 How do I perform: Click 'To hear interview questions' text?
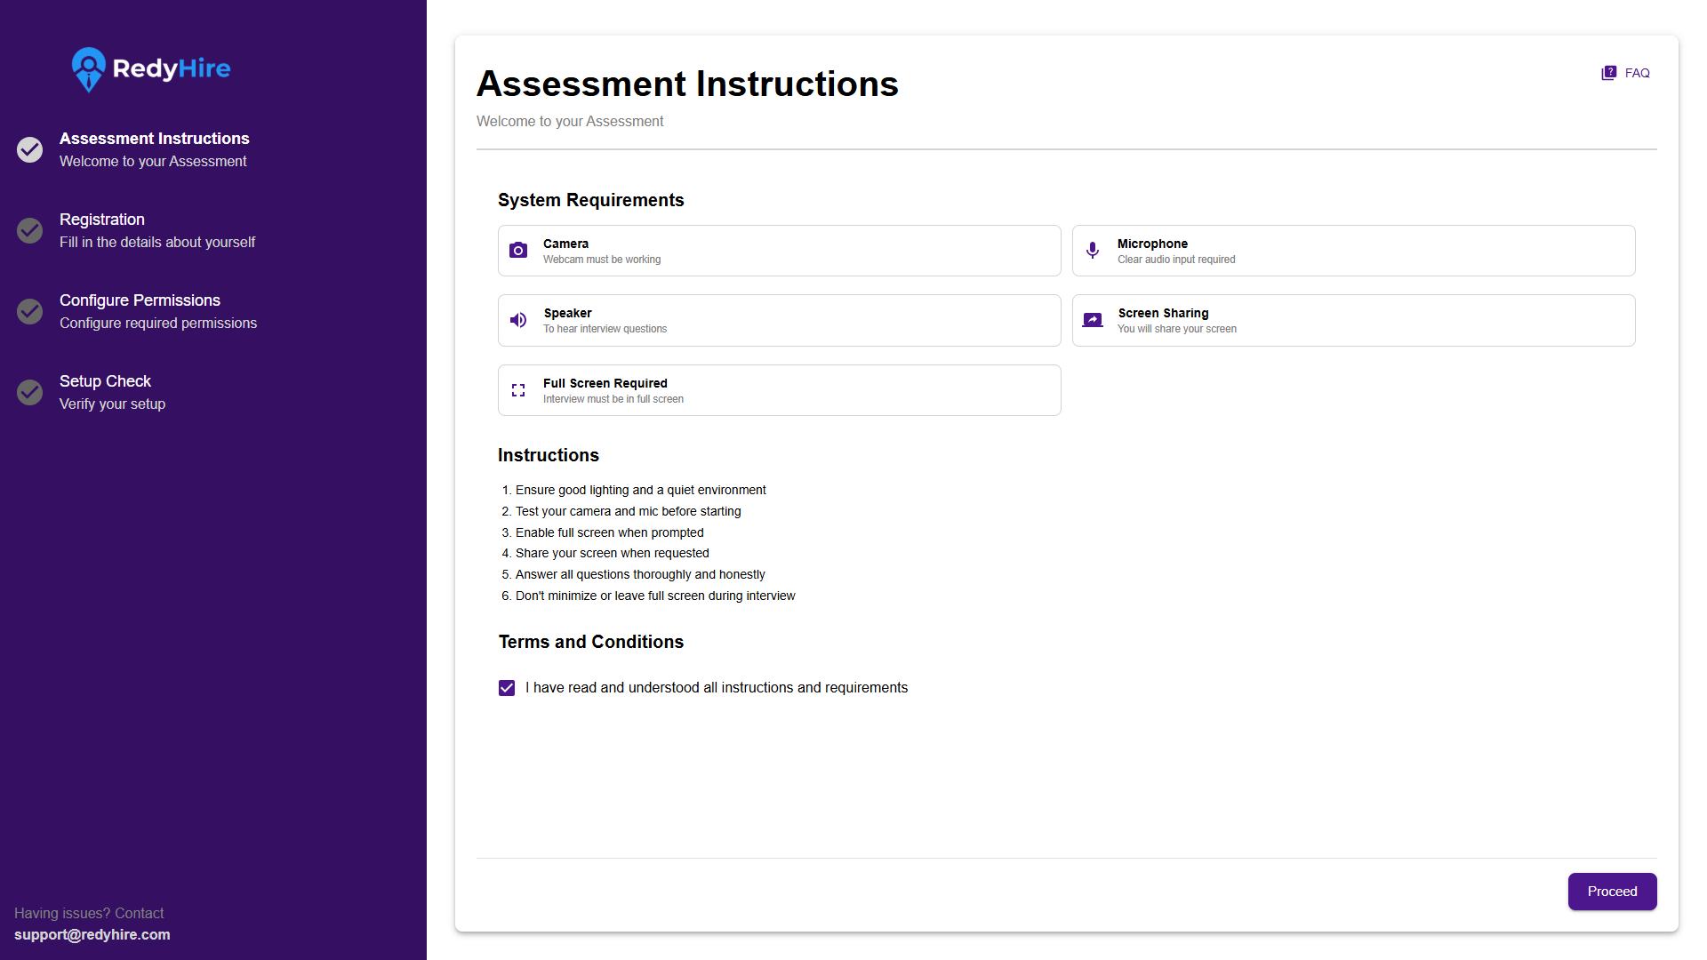605,329
